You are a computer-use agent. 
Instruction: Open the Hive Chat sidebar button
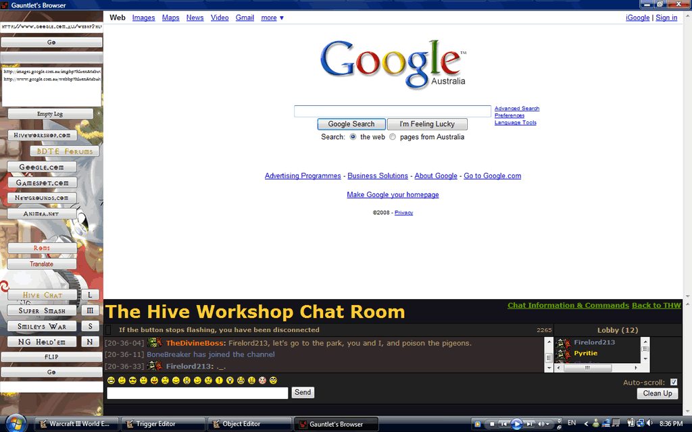pos(43,295)
